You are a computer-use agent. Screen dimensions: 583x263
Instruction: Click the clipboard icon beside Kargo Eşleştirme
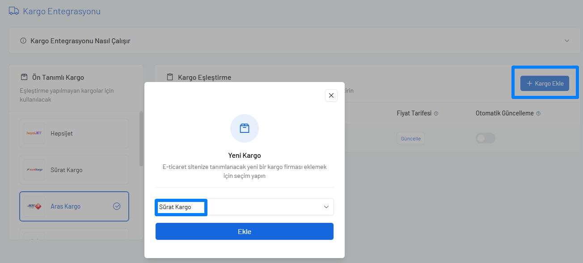click(169, 77)
